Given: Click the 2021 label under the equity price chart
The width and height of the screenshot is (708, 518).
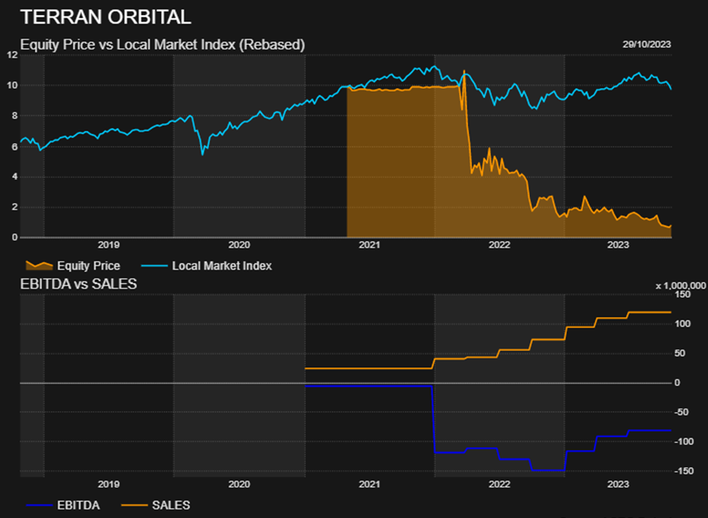Looking at the screenshot, I should pyautogui.click(x=370, y=245).
